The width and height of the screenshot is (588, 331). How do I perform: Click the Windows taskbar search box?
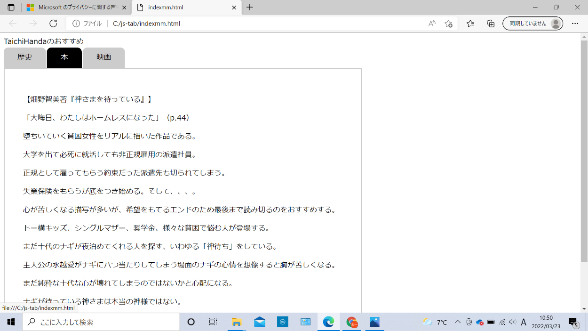pyautogui.click(x=101, y=322)
